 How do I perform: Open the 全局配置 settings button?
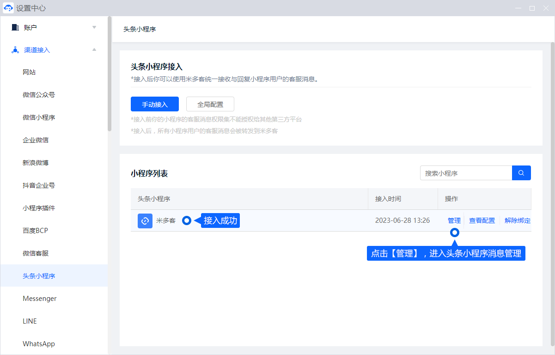tap(210, 104)
